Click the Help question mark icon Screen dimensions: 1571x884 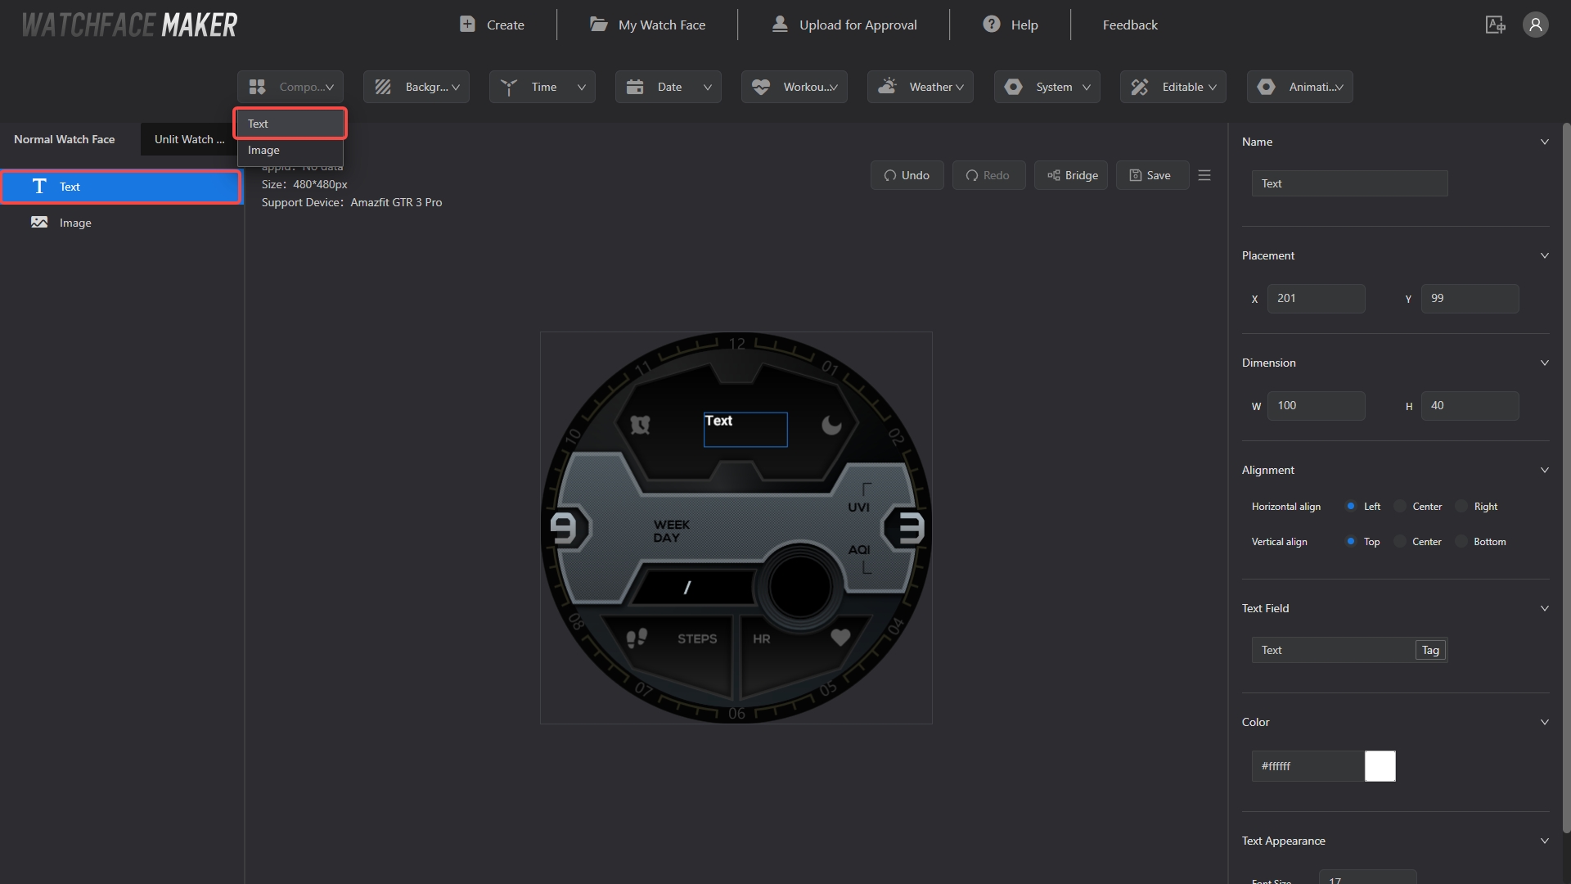992,25
